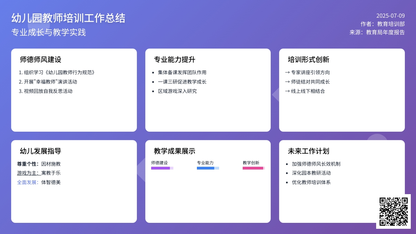This screenshot has height=234, width=416.
Task: Click the card heading 培训形式创新
Action: [x=309, y=60]
